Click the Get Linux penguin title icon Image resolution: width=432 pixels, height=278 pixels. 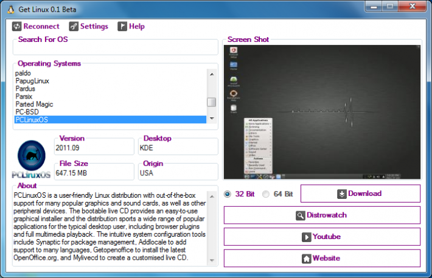[x=11, y=9]
